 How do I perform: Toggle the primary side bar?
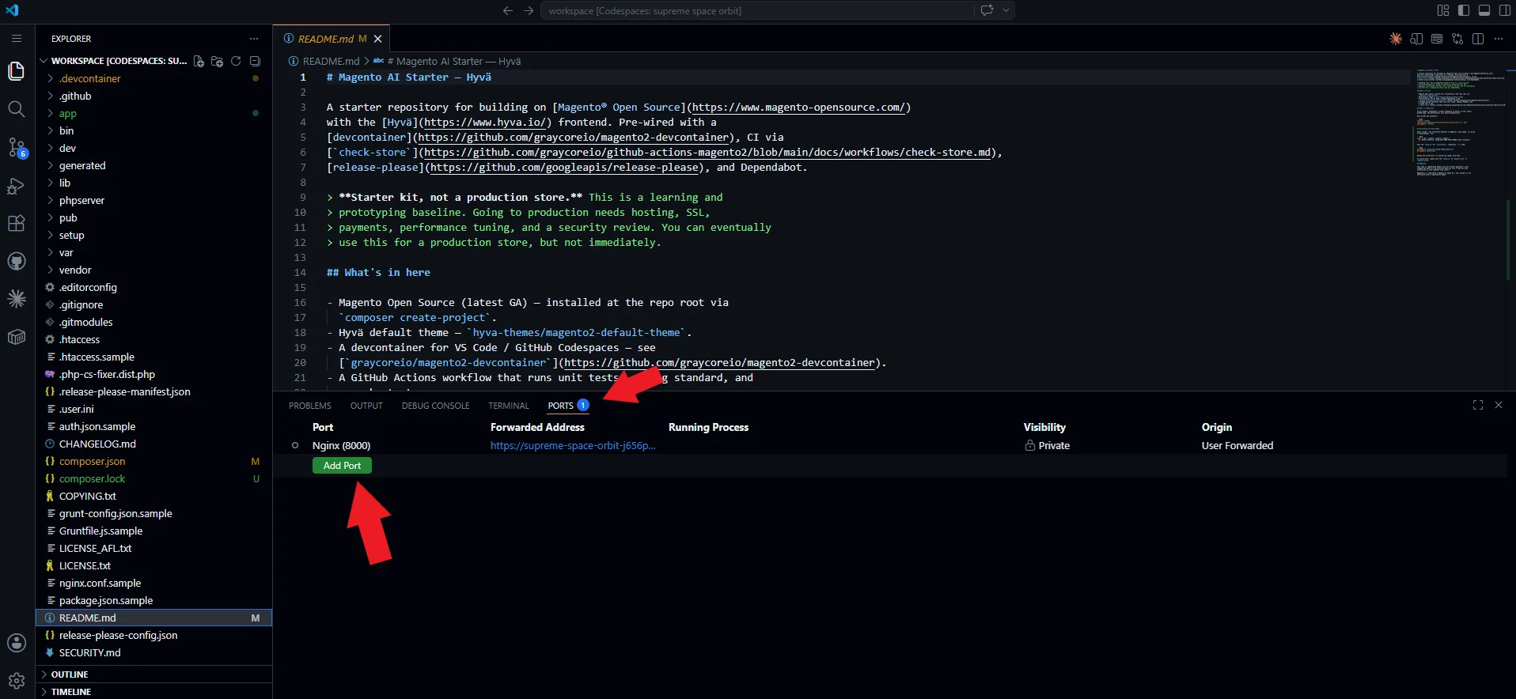pos(1464,10)
